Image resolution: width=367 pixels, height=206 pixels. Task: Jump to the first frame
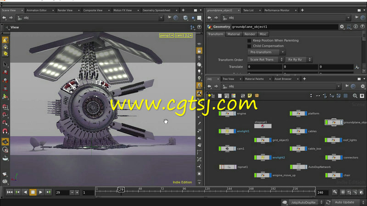[10, 192]
